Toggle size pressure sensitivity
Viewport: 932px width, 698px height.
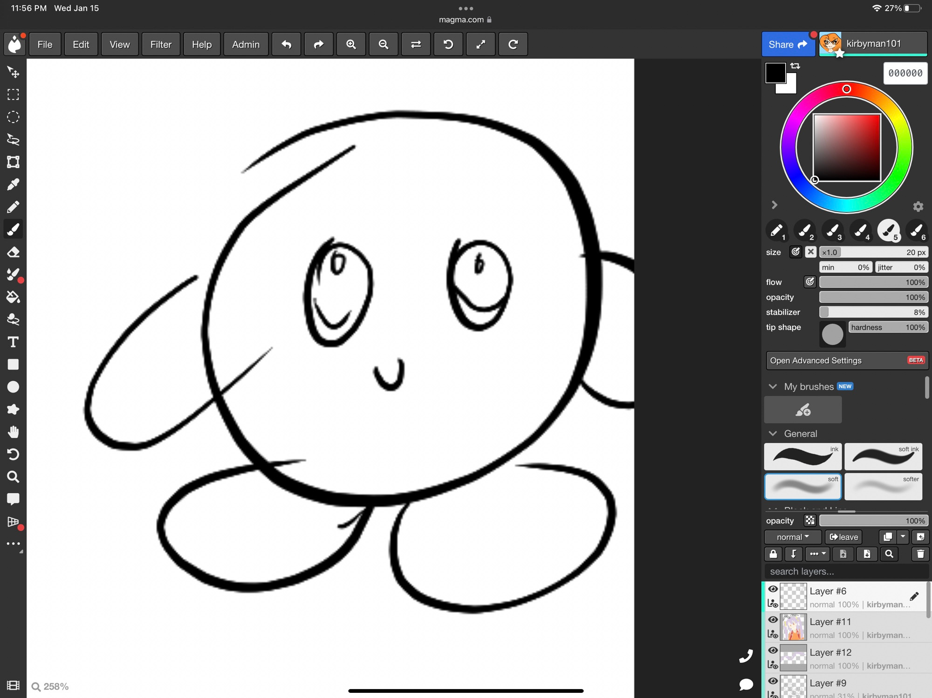(795, 252)
